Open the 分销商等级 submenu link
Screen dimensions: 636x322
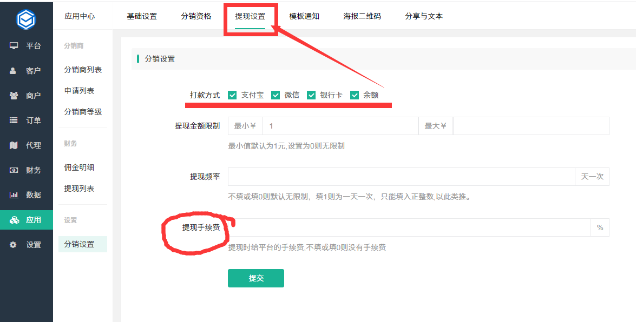83,112
